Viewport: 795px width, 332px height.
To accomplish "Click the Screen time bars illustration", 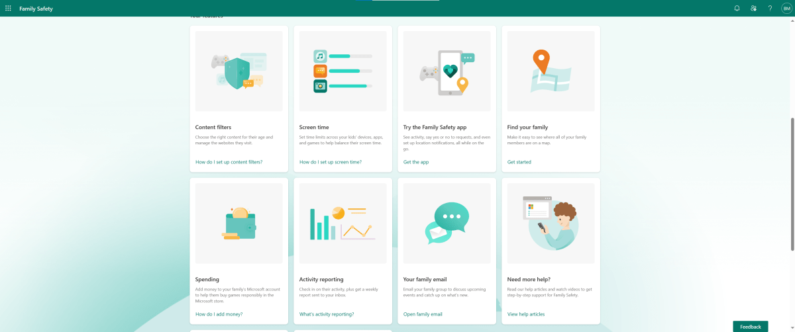I will coord(343,71).
